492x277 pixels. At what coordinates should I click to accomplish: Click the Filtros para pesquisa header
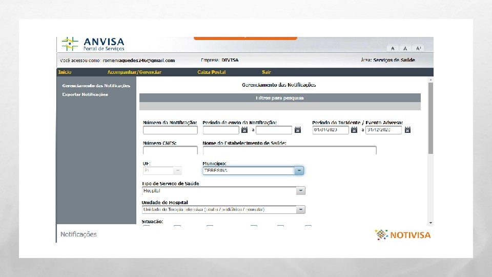pyautogui.click(x=280, y=97)
